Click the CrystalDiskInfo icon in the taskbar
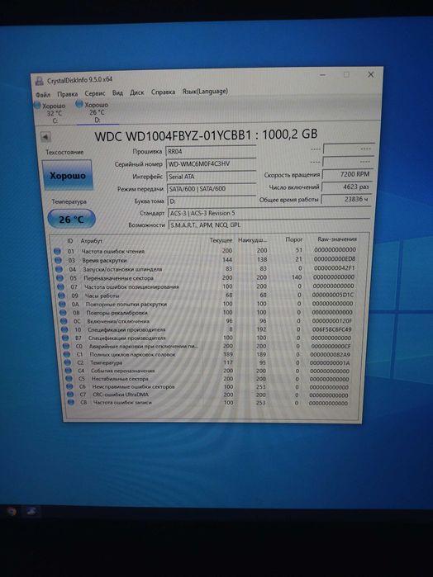This screenshot has width=433, height=577. coord(31,510)
